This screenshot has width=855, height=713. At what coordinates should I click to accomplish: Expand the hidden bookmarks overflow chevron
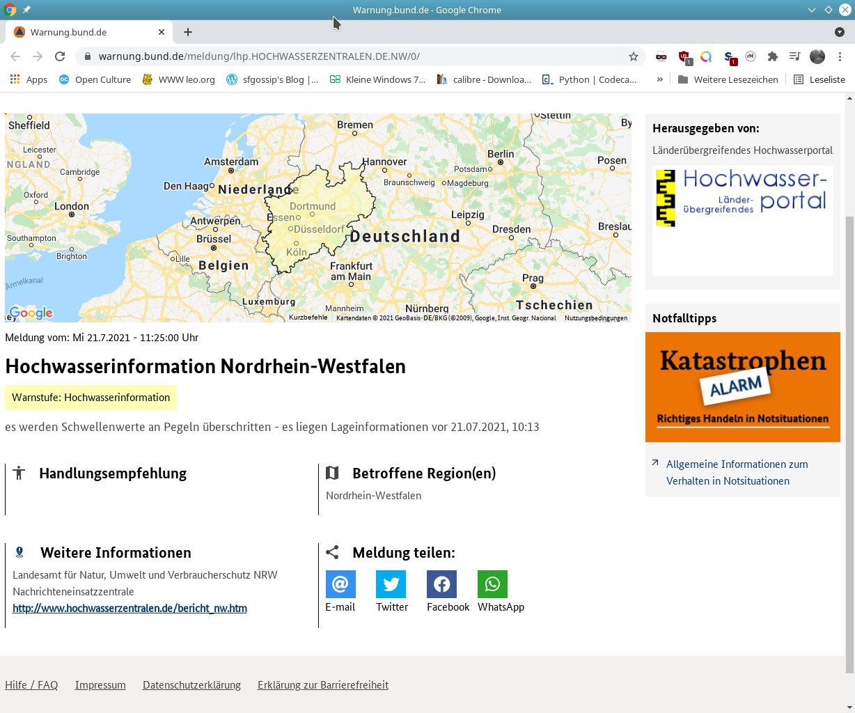coord(659,79)
